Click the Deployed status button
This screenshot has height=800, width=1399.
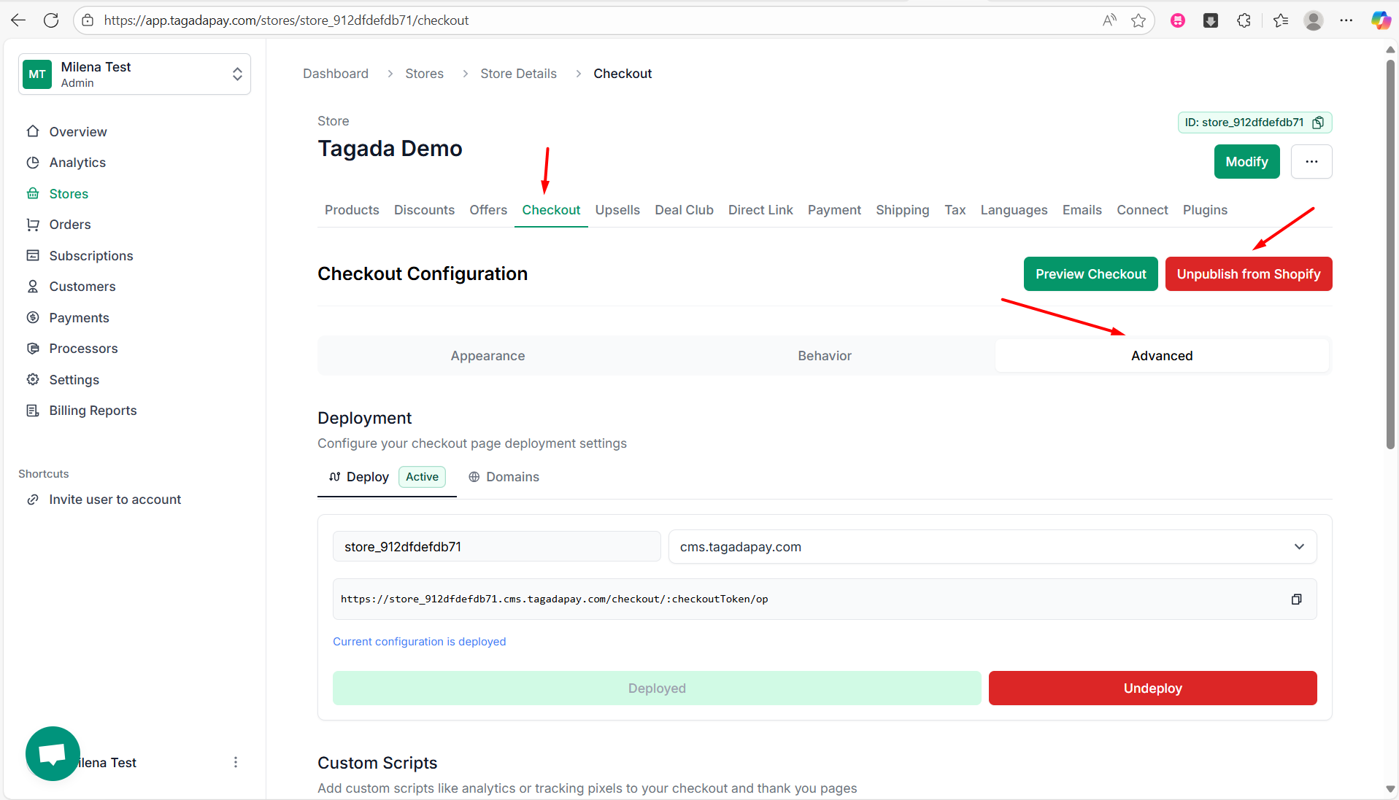click(x=657, y=688)
